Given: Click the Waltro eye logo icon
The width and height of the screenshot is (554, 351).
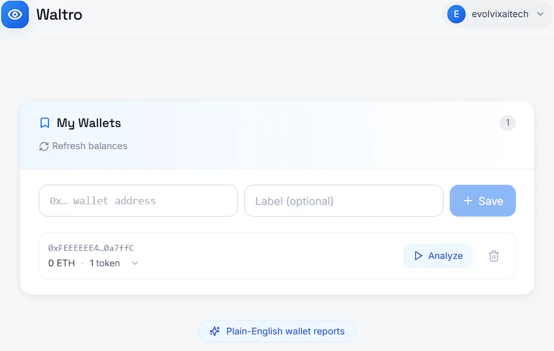Looking at the screenshot, I should pyautogui.click(x=15, y=15).
